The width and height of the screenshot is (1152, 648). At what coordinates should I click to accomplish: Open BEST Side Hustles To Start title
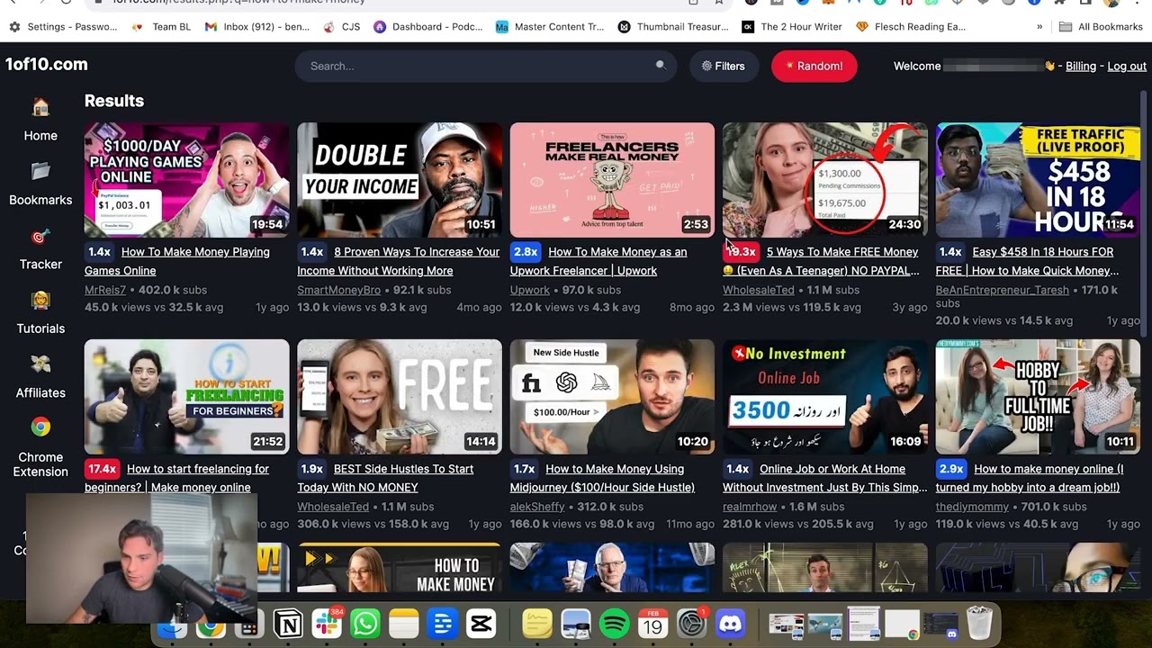click(385, 478)
